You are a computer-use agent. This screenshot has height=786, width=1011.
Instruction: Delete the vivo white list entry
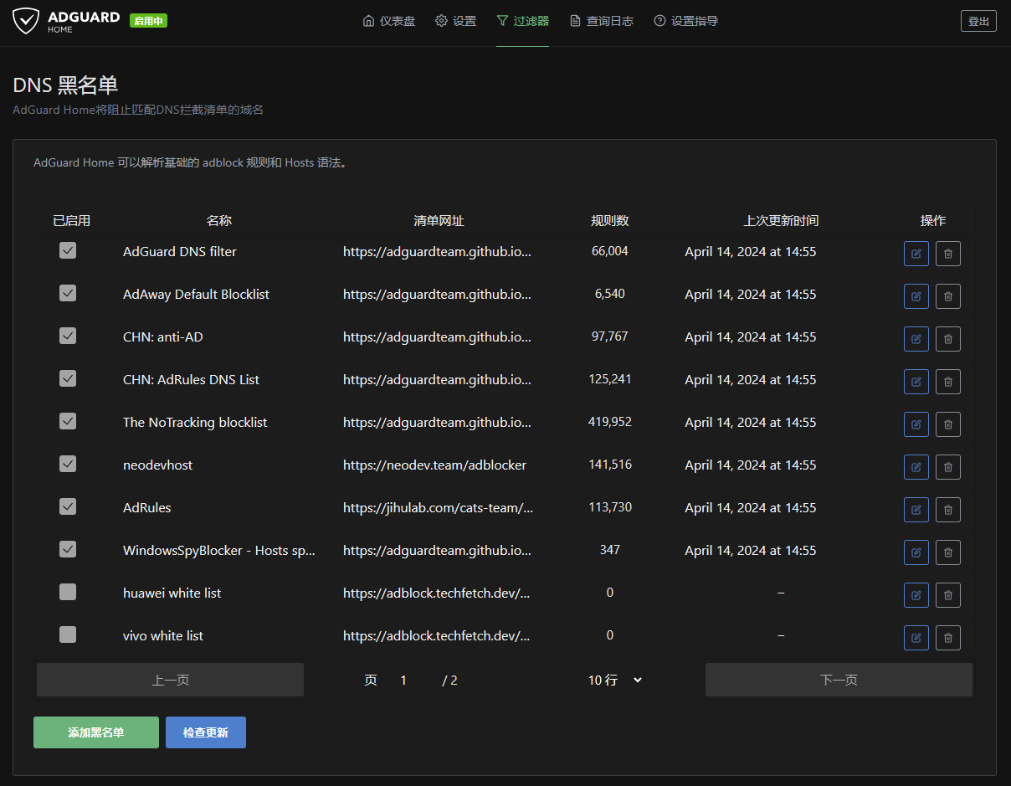pyautogui.click(x=947, y=638)
